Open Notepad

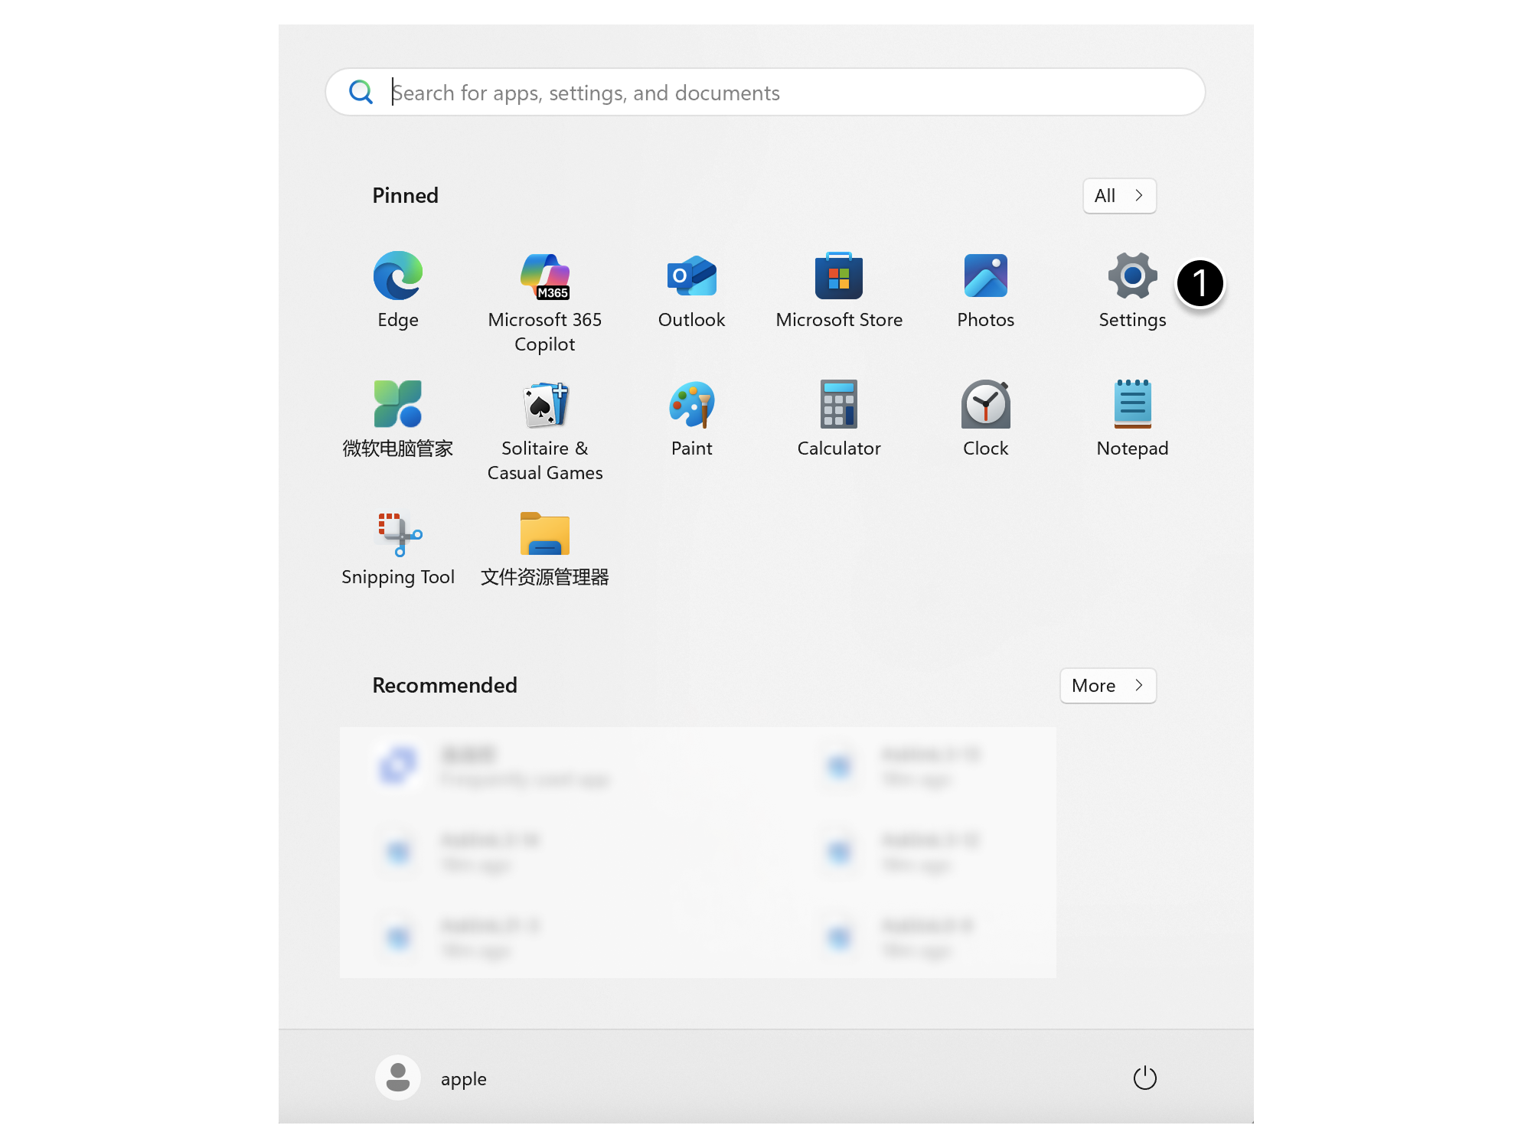[x=1132, y=417]
